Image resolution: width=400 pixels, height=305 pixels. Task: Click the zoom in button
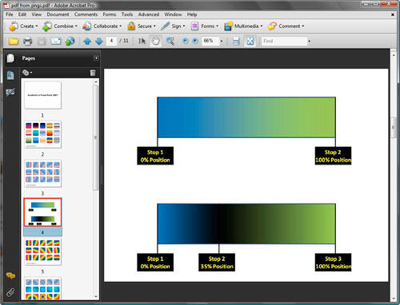(195, 41)
